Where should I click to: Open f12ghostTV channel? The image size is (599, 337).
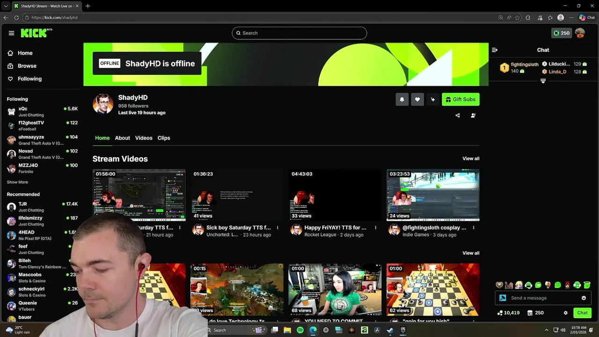[42, 125]
